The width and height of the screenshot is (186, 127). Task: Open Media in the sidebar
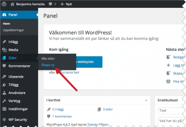point(13,50)
